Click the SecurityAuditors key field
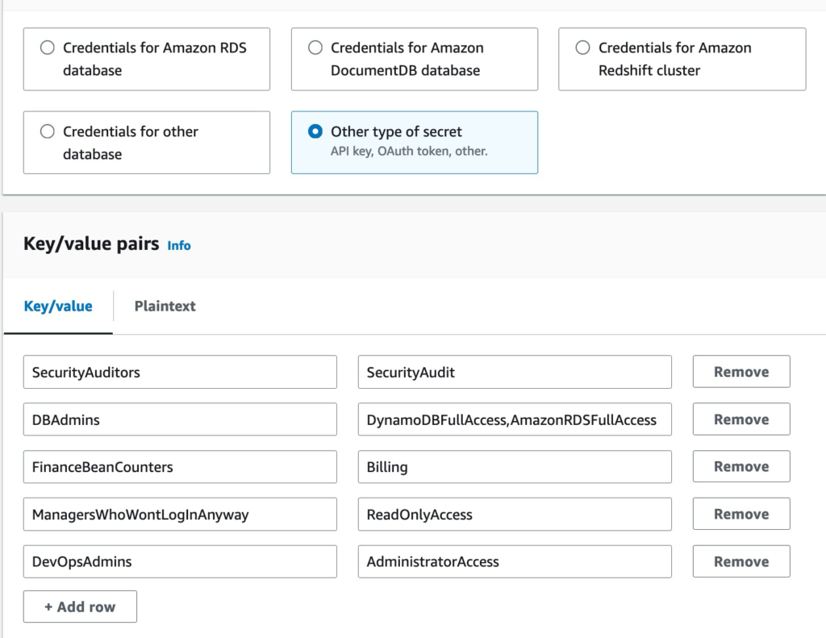Image resolution: width=826 pixels, height=638 pixels. click(x=180, y=372)
